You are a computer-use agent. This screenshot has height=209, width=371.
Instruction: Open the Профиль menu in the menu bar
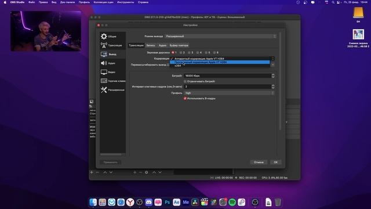click(84, 2)
